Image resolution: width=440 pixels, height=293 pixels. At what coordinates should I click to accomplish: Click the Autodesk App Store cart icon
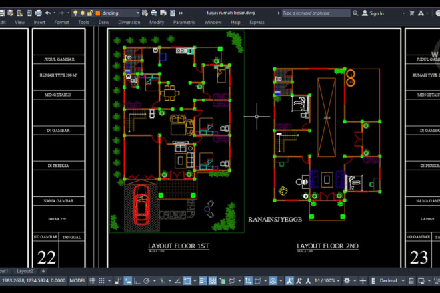click(x=411, y=13)
